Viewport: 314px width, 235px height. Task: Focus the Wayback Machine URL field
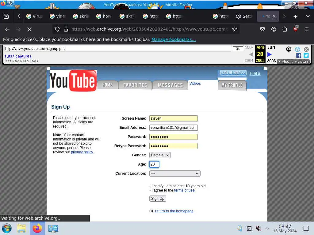coord(118,49)
